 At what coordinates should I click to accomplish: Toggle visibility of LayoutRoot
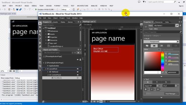point(78,69)
